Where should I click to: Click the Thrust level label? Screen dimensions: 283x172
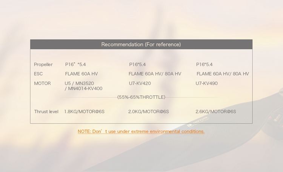point(46,111)
